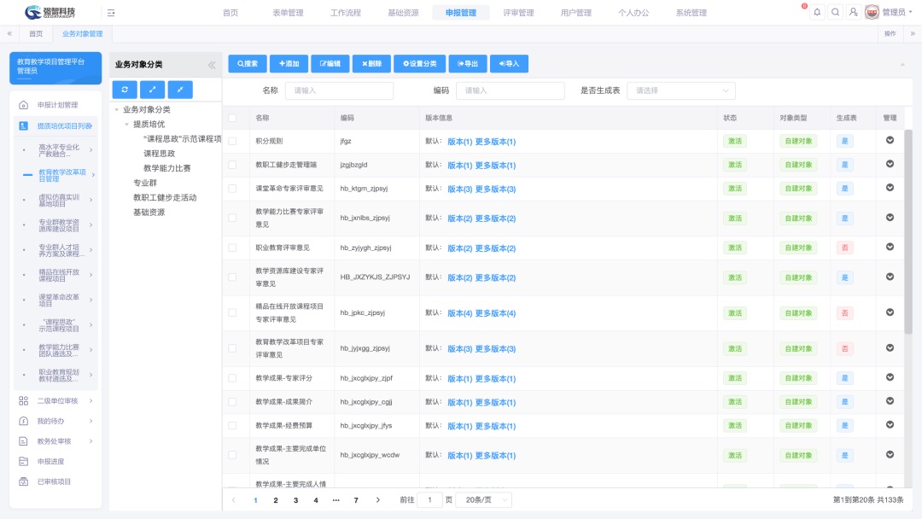Click the expand-all arrows icon in the category panel
Viewport: 922px width, 519px height.
pos(152,90)
